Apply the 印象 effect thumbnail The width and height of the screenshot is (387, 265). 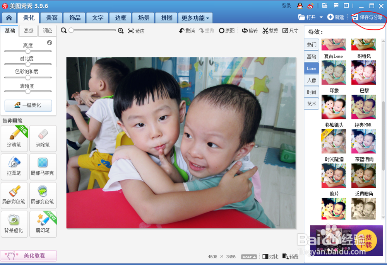click(334, 73)
